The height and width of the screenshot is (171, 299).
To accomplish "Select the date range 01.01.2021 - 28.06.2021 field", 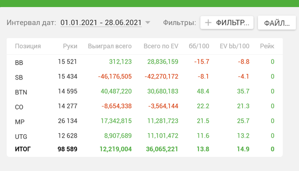I will click(x=101, y=23).
